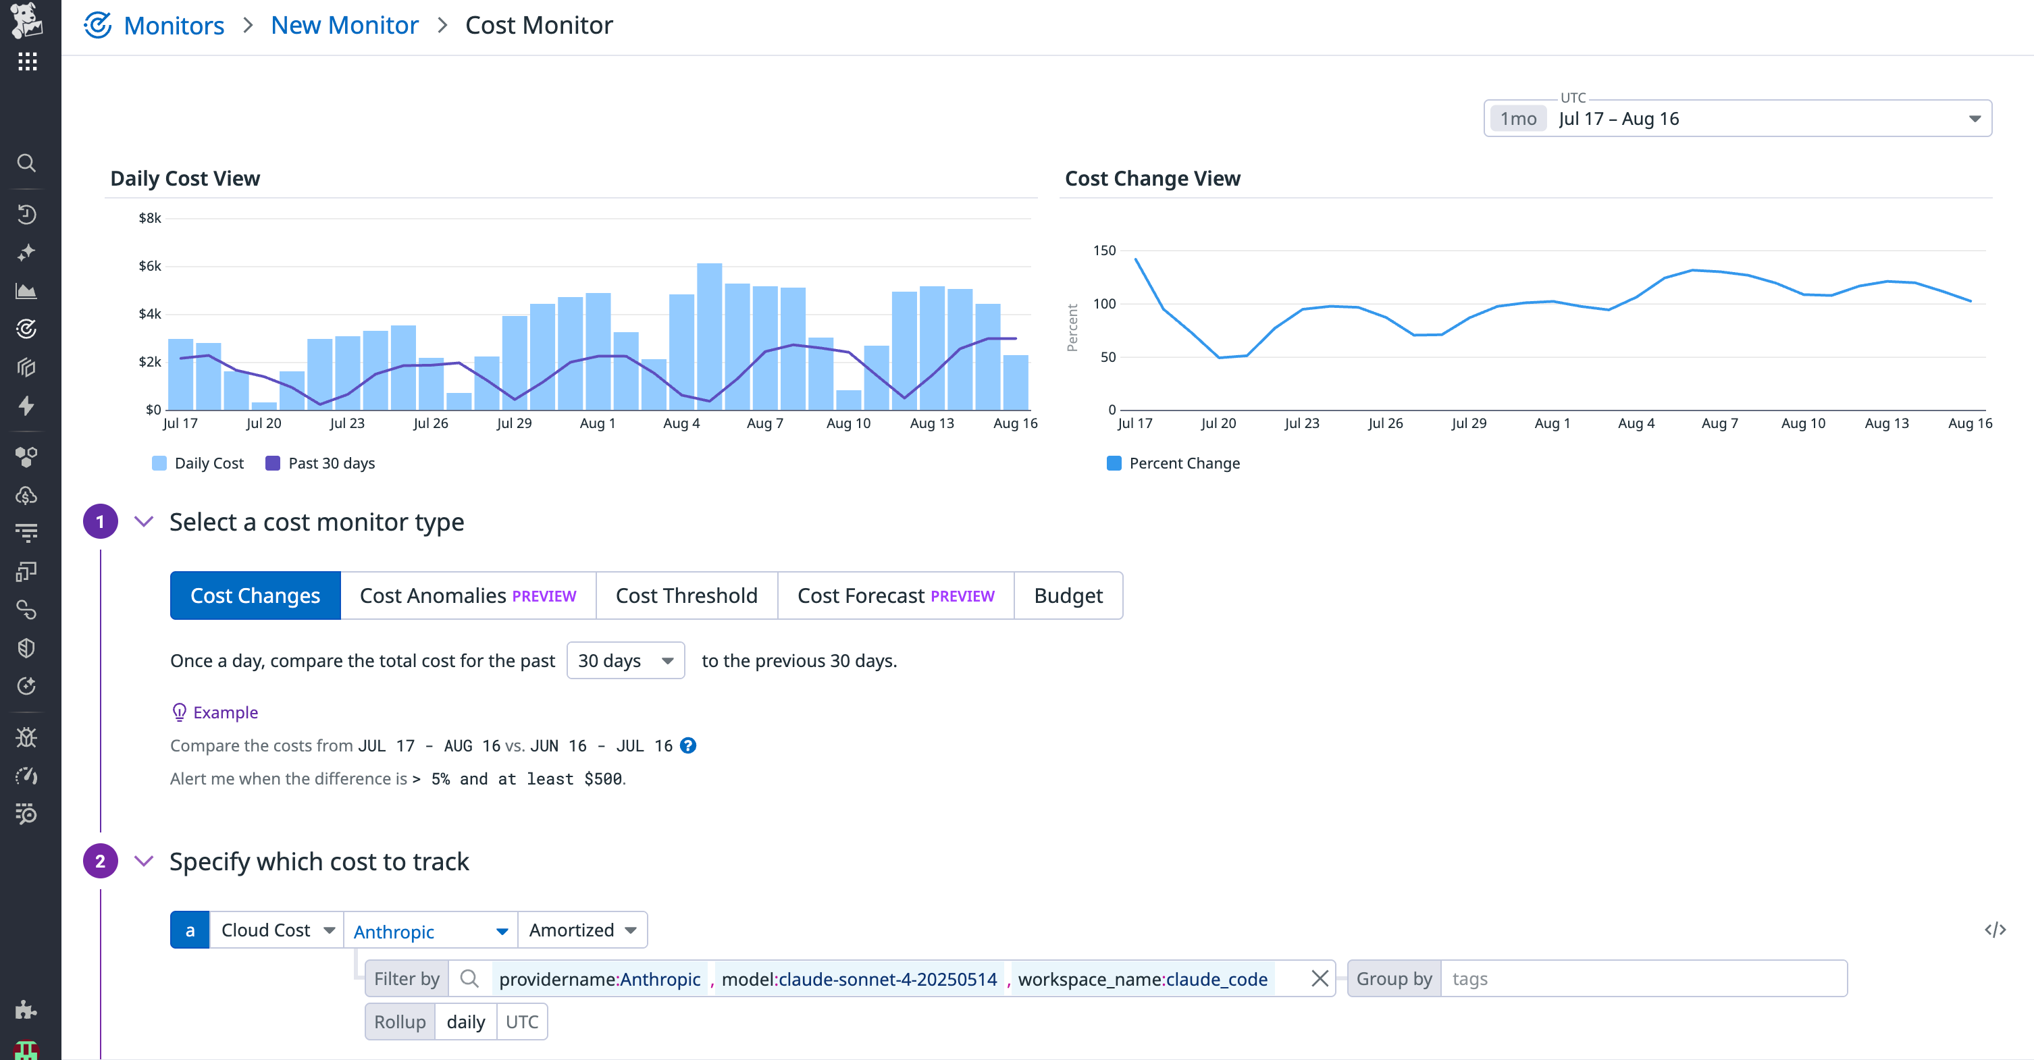Click the Security shield icon in sidebar
Image resolution: width=2034 pixels, height=1060 pixels.
27,647
